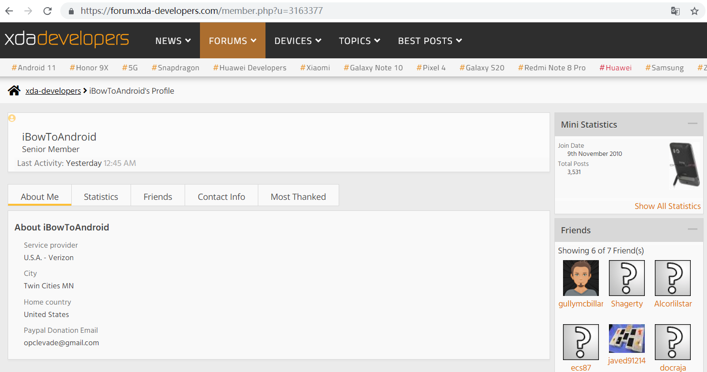
Task: Open the #Snapdragon tag
Action: coord(176,68)
